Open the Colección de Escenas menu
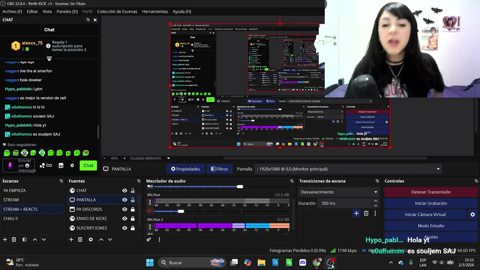The height and width of the screenshot is (270, 480). point(117,12)
